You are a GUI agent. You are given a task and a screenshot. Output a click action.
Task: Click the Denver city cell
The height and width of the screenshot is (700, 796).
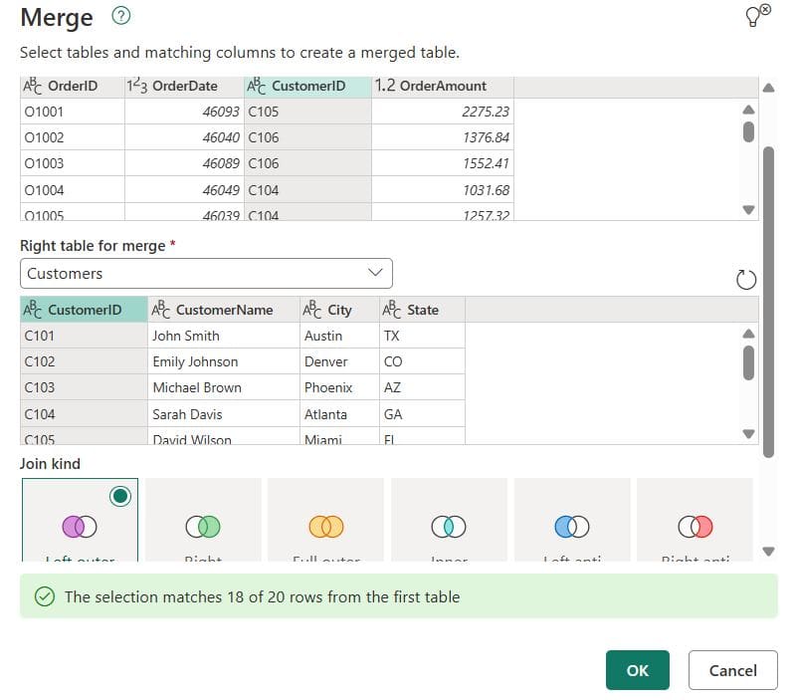pos(339,361)
